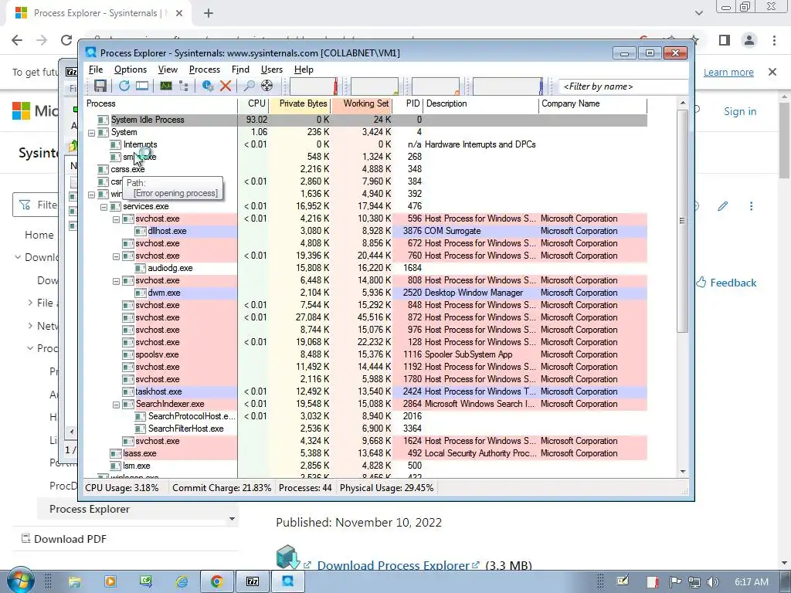
Task: Click Chrome's reload page icon
Action: [x=66, y=40]
